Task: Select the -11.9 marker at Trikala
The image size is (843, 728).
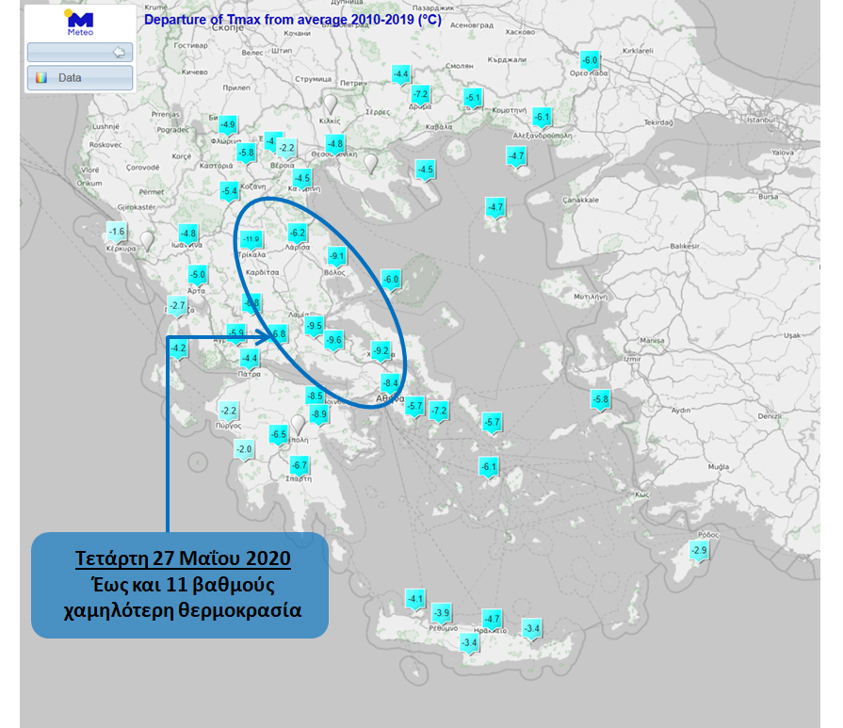Action: click(251, 240)
